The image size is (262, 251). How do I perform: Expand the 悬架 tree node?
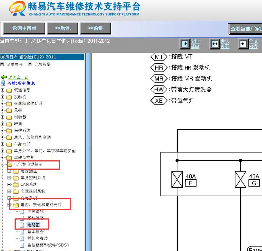point(2,111)
